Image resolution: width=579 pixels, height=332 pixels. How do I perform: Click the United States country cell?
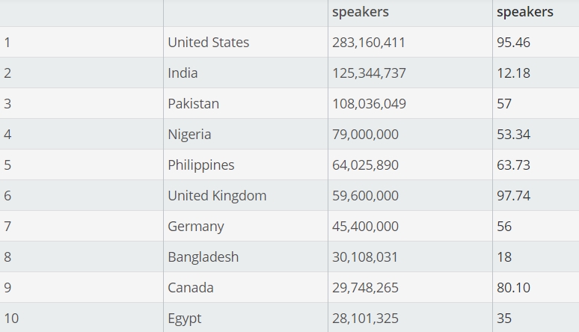(x=208, y=43)
